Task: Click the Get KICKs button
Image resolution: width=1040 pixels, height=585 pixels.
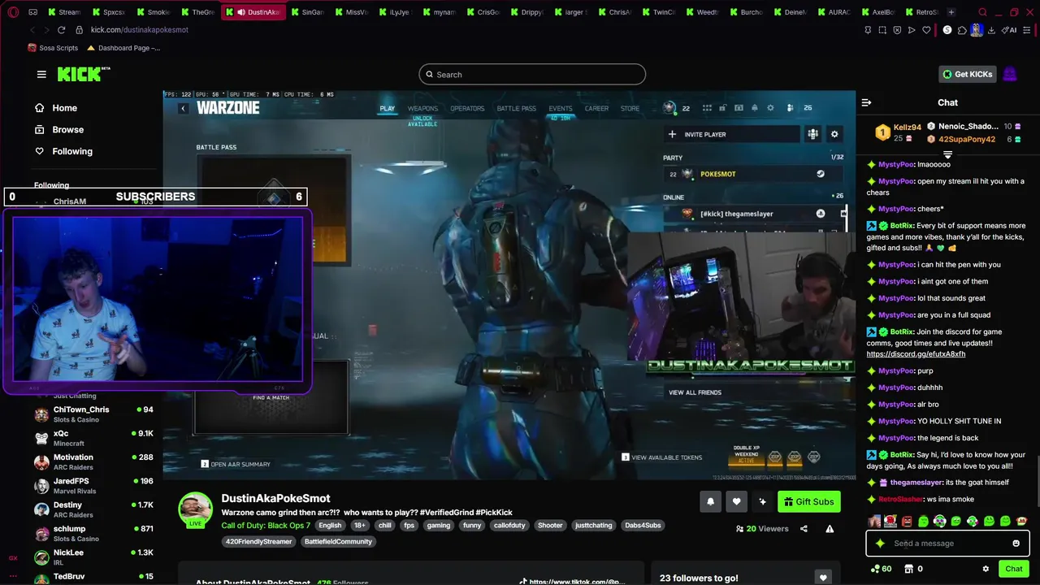Action: [967, 74]
